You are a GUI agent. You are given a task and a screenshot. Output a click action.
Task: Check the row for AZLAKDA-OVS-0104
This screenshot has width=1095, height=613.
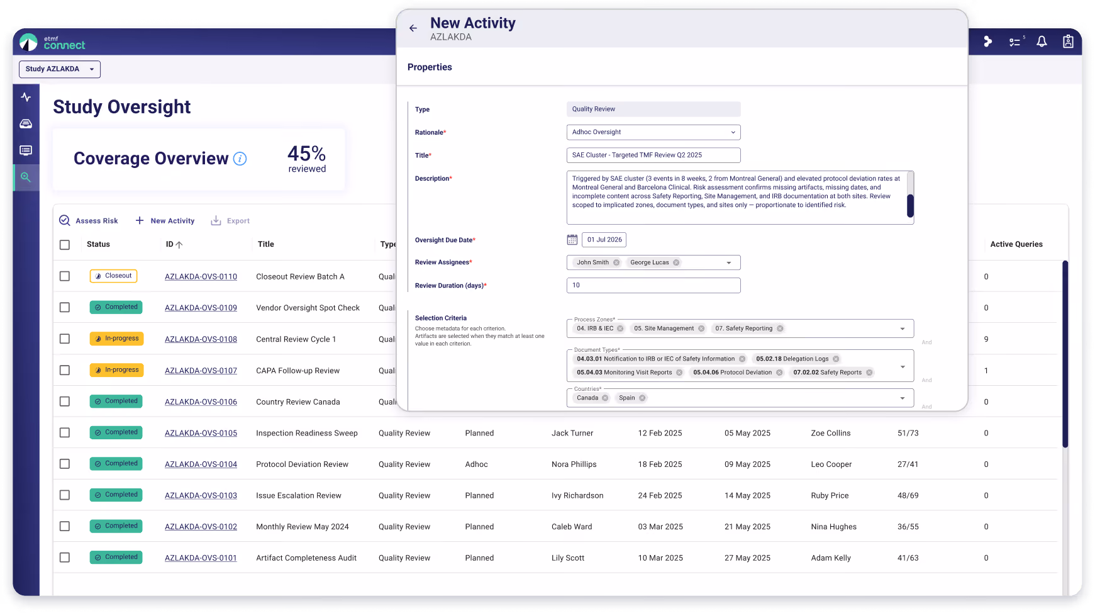[65, 464]
